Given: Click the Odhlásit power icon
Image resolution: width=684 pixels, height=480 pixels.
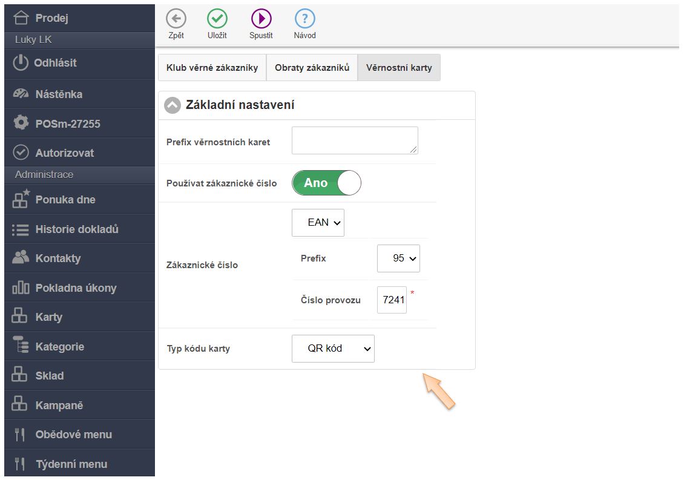Looking at the screenshot, I should point(20,63).
